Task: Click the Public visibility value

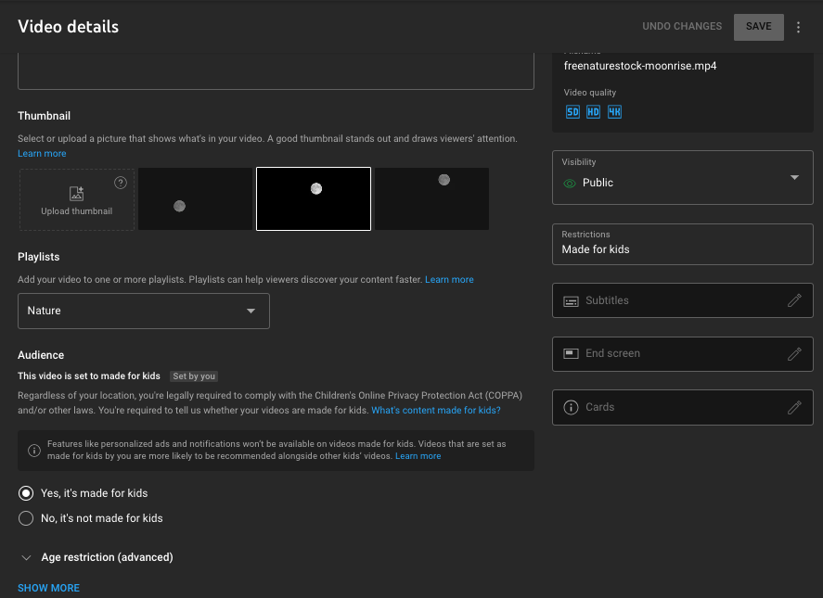Action: point(598,183)
